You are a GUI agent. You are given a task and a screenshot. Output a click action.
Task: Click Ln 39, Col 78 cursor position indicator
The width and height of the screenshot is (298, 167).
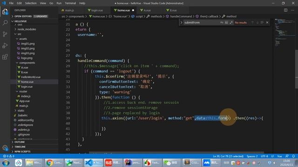pos(228,156)
